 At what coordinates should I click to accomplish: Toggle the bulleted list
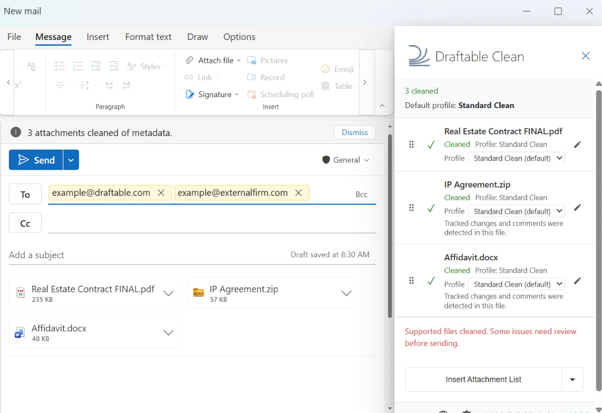pyautogui.click(x=60, y=65)
